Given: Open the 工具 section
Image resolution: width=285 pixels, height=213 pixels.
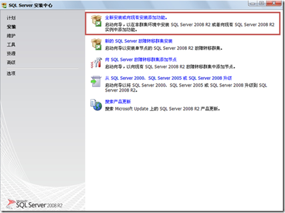Looking at the screenshot, I should point(11,45).
